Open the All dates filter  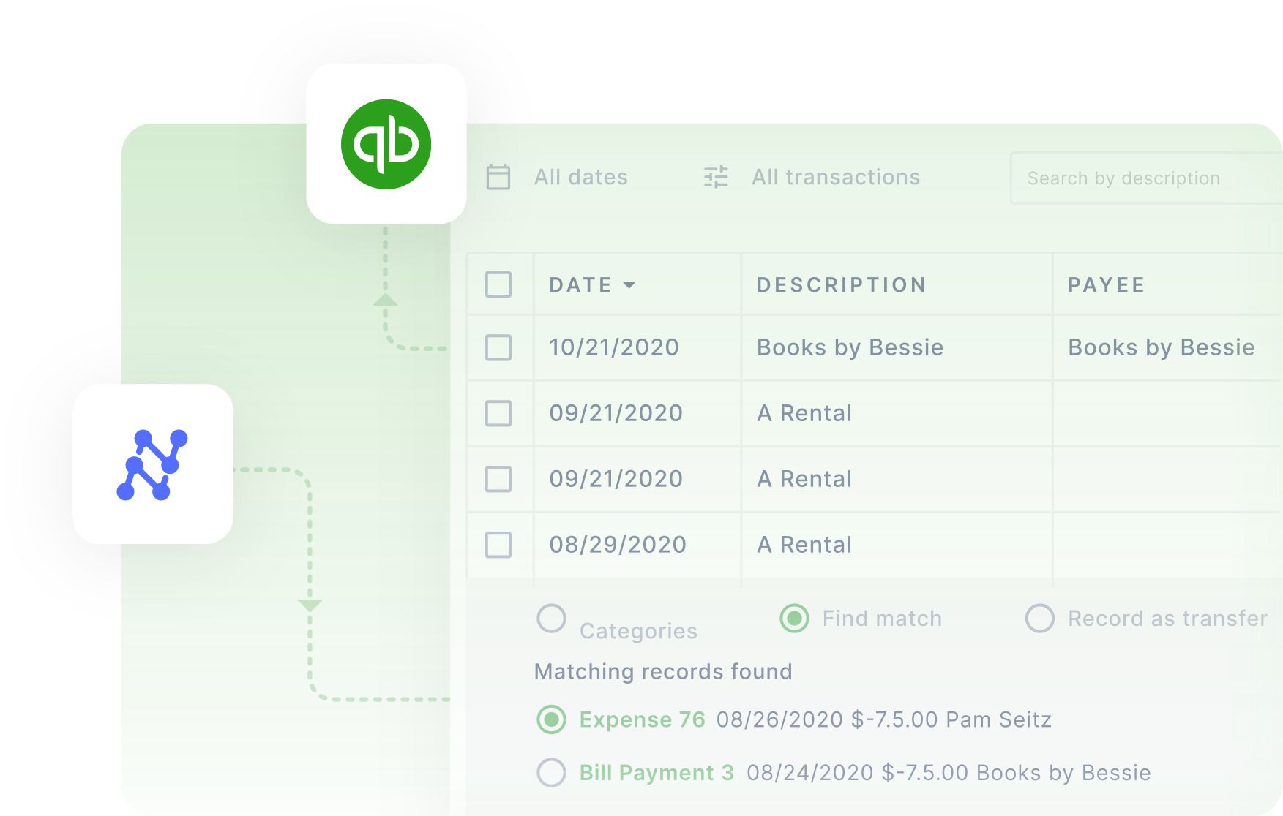580,177
